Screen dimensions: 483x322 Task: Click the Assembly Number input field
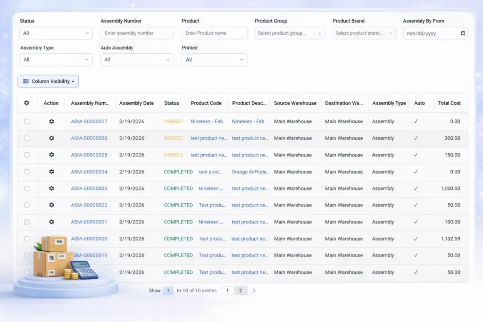(x=137, y=33)
